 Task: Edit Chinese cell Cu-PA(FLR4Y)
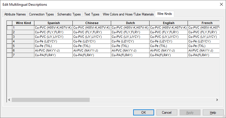(92, 55)
